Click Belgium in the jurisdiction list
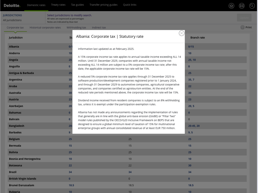Screen dimensions: 258x193 point(14,139)
